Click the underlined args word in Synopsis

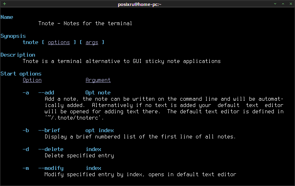click(92, 42)
